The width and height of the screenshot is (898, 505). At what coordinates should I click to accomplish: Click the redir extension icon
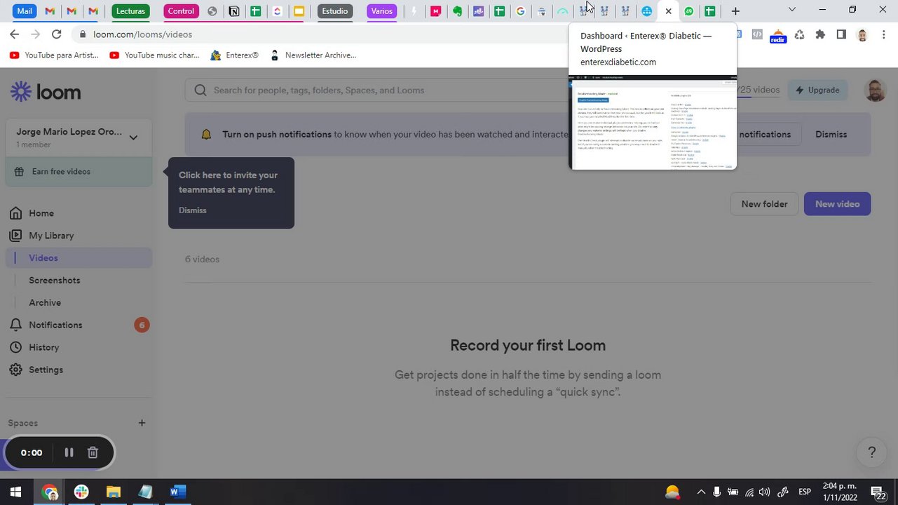(777, 36)
